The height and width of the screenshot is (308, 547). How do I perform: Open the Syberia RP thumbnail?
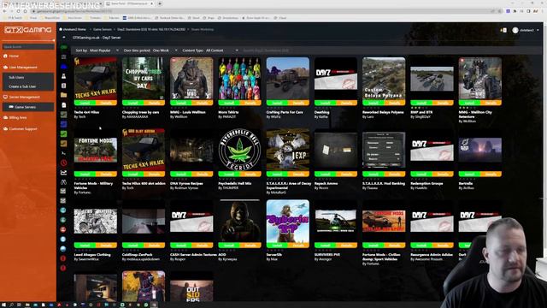[288, 222]
